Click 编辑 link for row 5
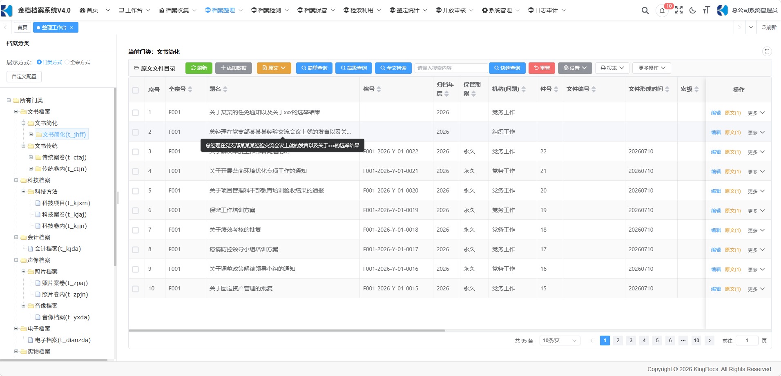This screenshot has width=781, height=376. [x=716, y=191]
